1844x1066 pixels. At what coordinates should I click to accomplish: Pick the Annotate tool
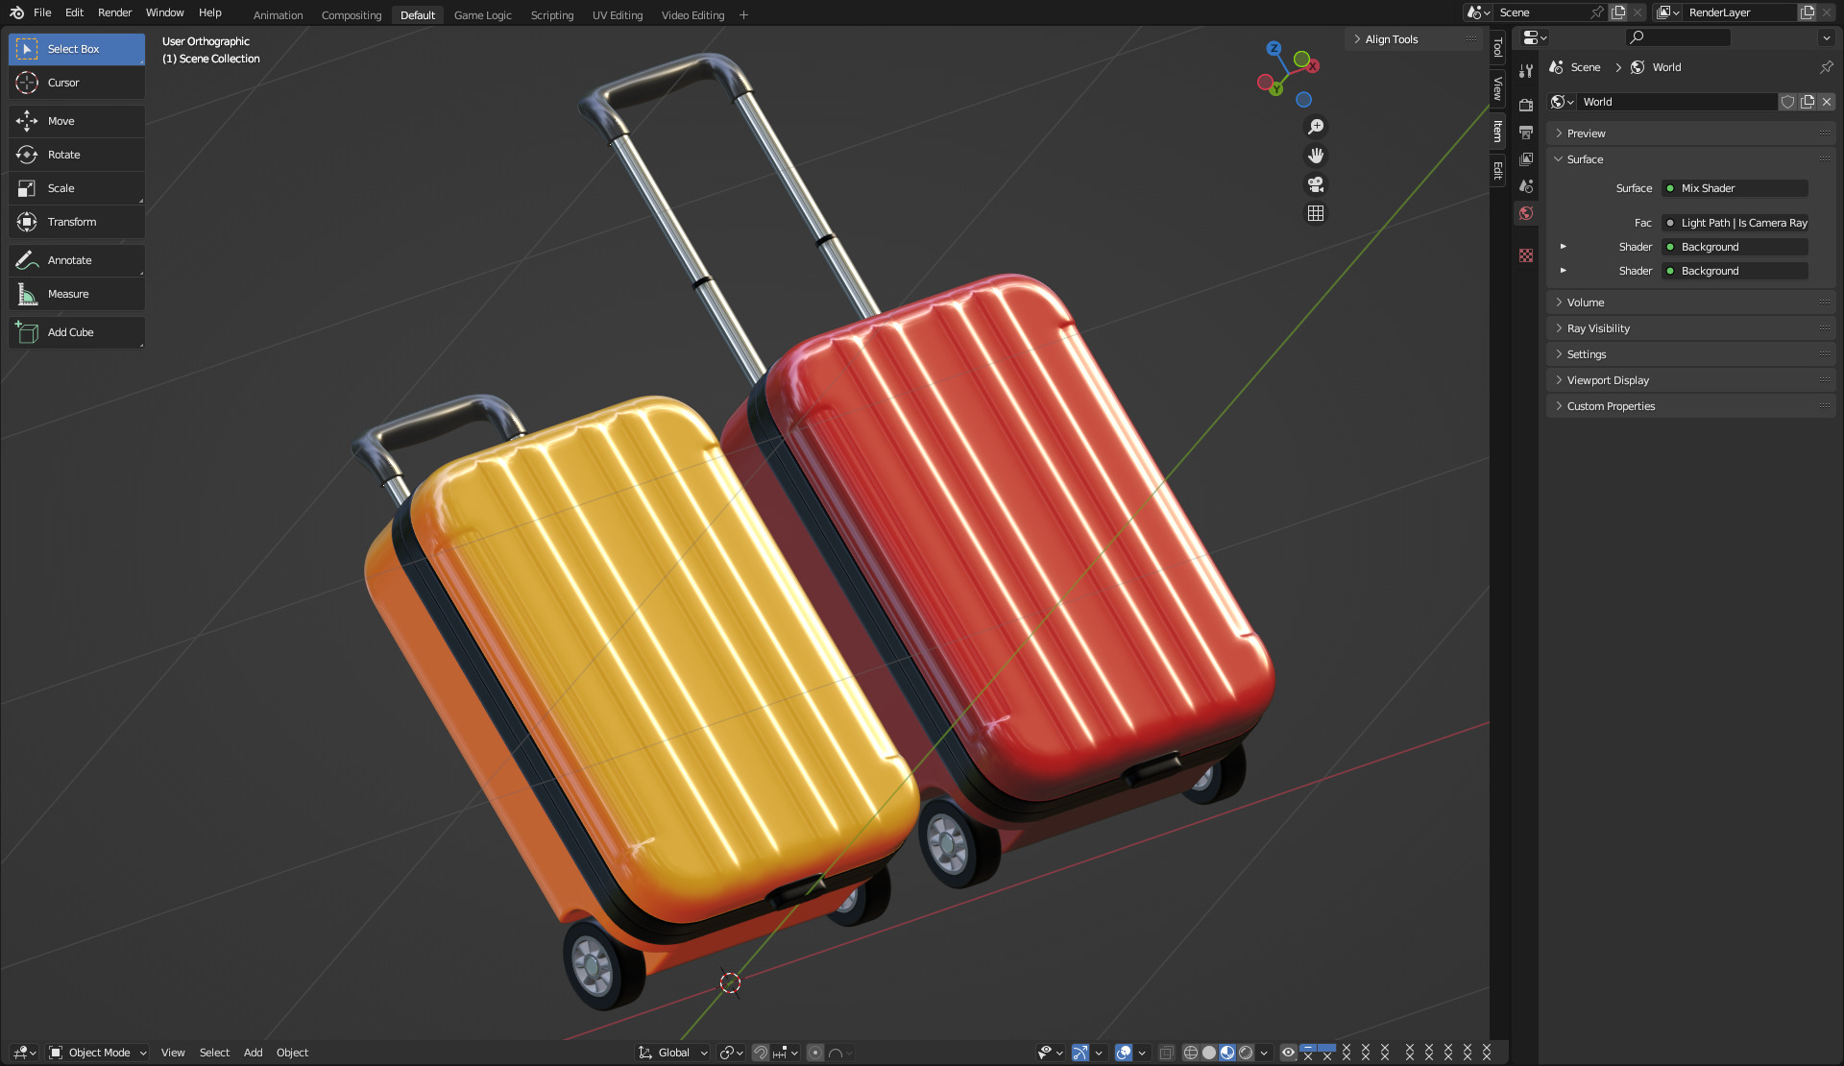tap(77, 260)
